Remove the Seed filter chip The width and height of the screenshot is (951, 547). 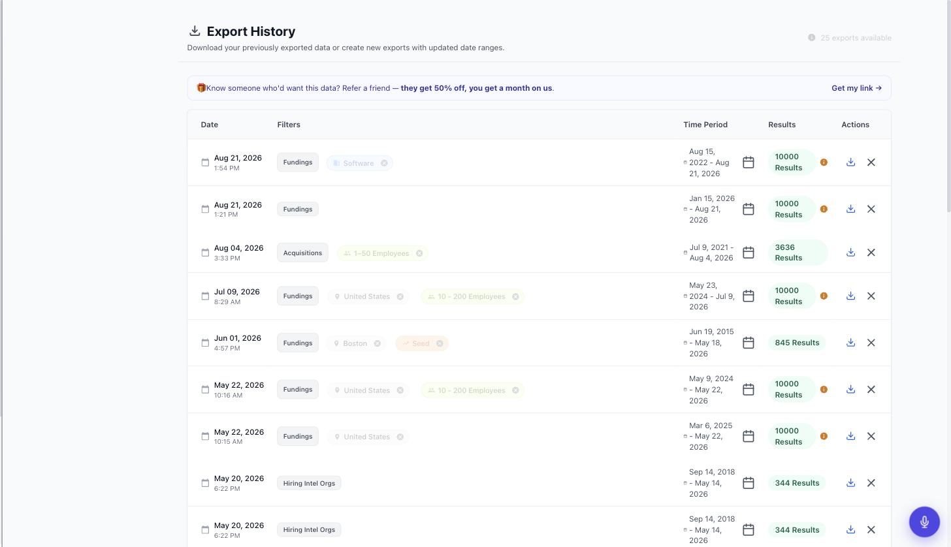pos(440,343)
